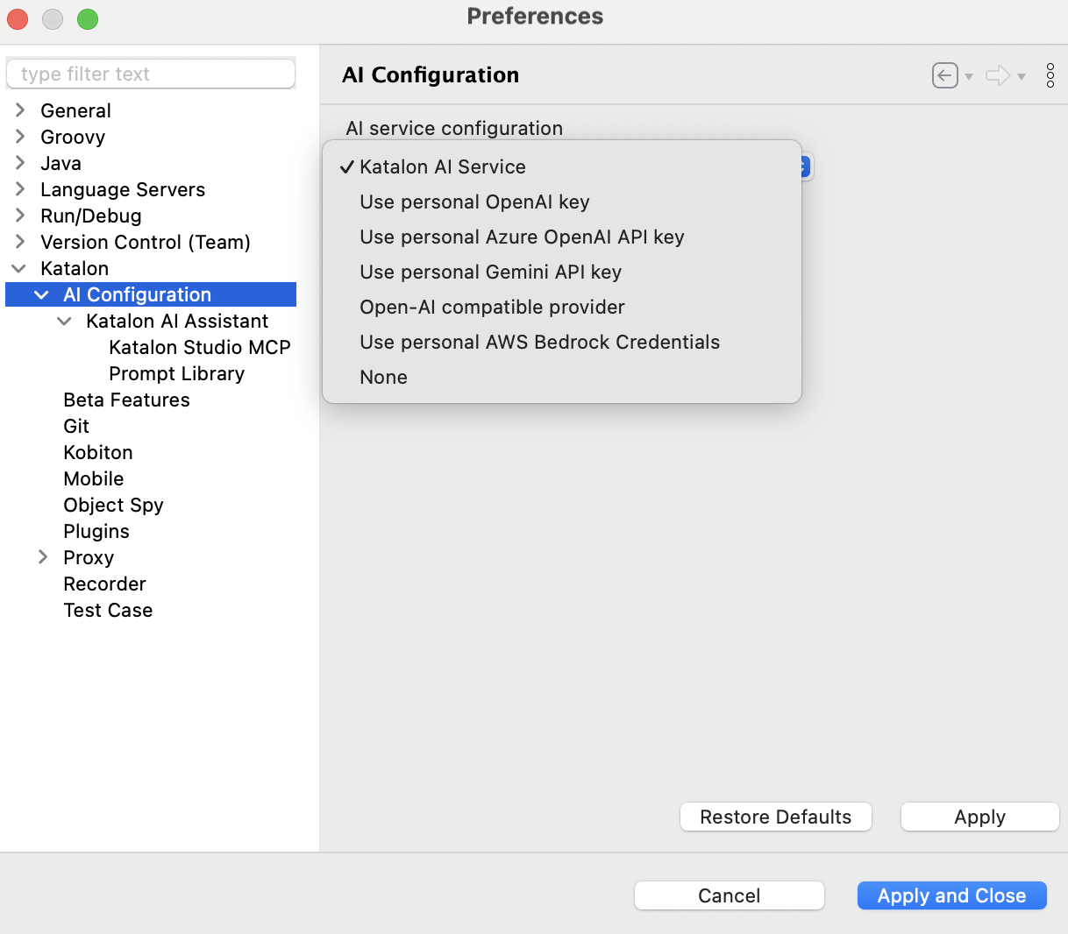The image size is (1068, 934).
Task: Expand the Proxy settings node
Action: click(x=43, y=557)
